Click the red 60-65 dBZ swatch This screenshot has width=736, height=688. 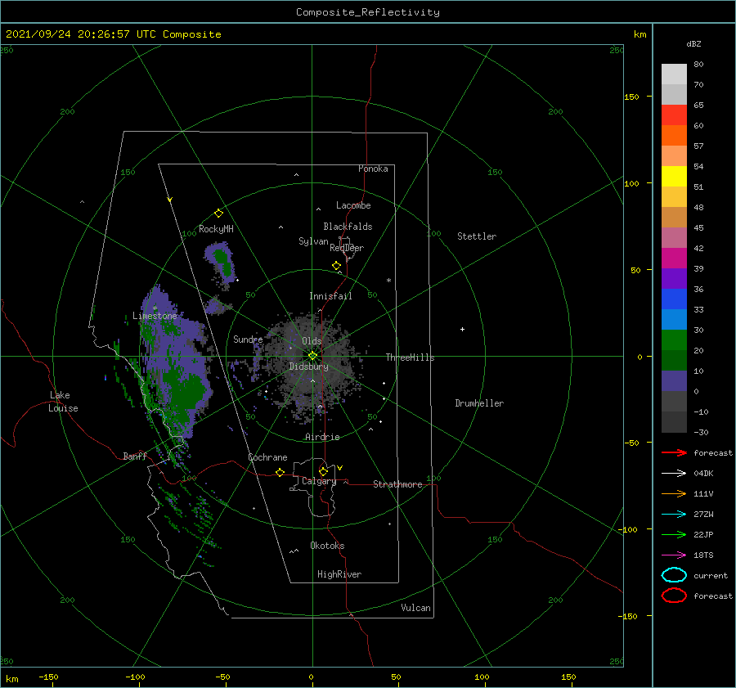(x=674, y=115)
